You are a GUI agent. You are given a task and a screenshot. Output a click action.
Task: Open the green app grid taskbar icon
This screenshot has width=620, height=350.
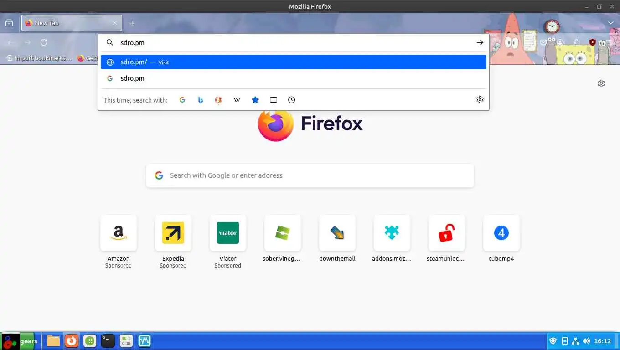[x=90, y=341]
